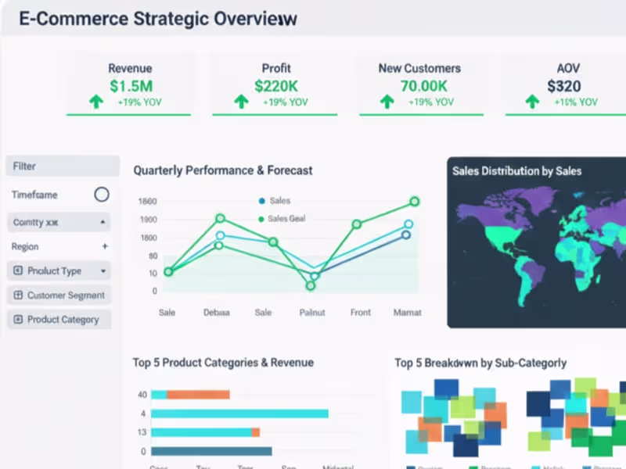The image size is (626, 469).
Task: Click the icon inside Product Type filter
Action: (x=18, y=271)
